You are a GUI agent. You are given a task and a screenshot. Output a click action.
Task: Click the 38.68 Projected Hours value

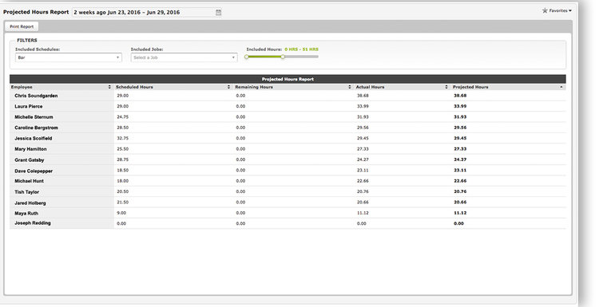point(460,96)
